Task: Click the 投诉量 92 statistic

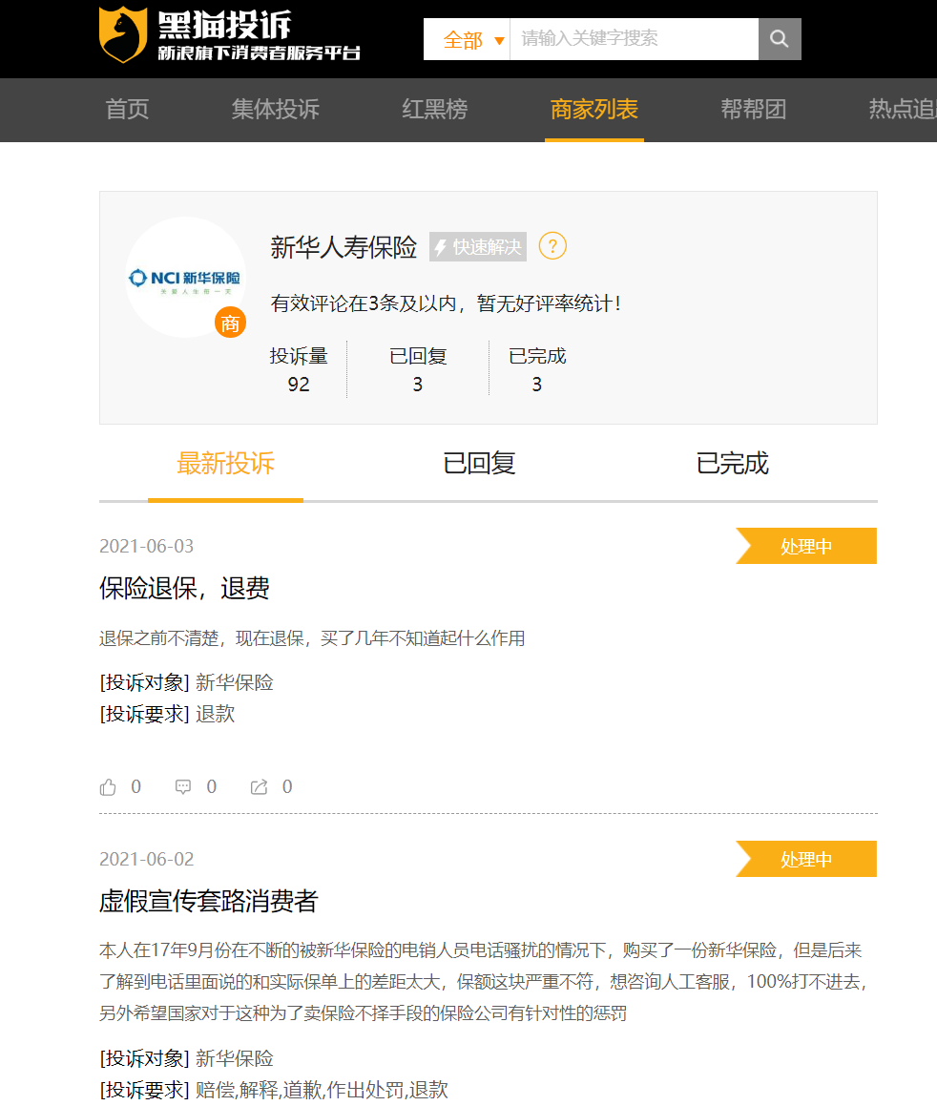Action: pyautogui.click(x=299, y=369)
